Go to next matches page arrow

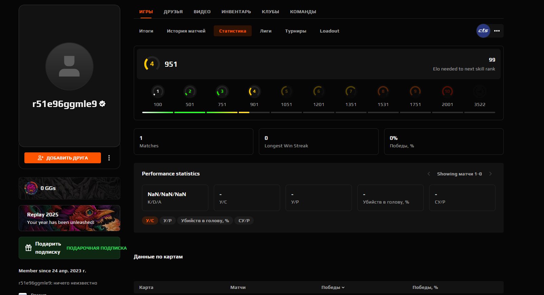click(x=490, y=174)
